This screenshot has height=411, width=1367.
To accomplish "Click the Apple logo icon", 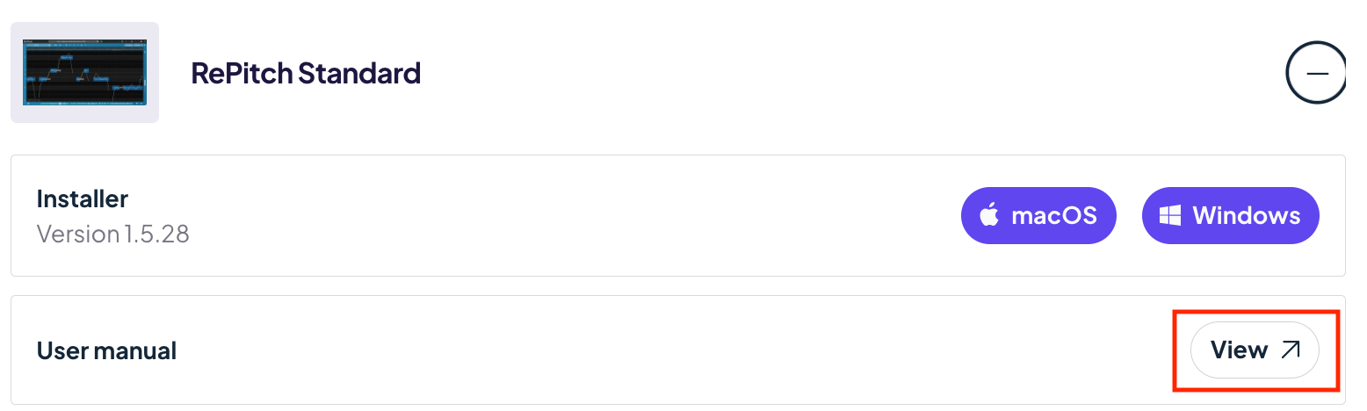I will (x=990, y=215).
